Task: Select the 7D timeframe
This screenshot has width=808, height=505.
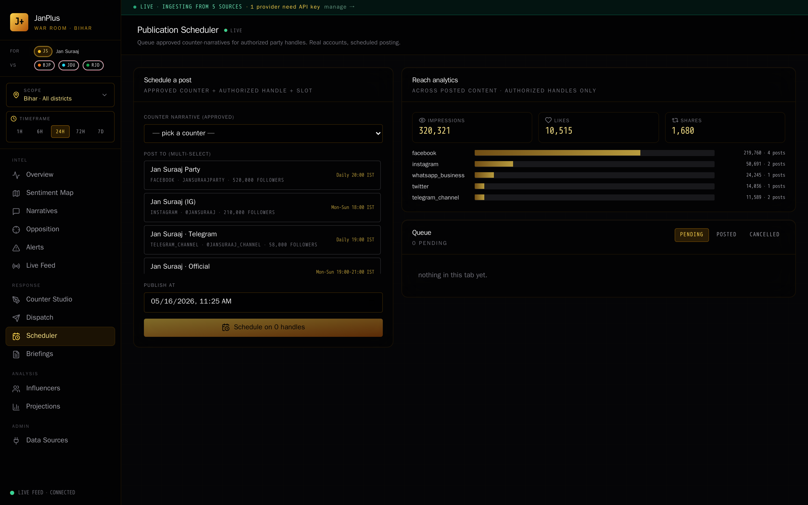Action: [101, 132]
